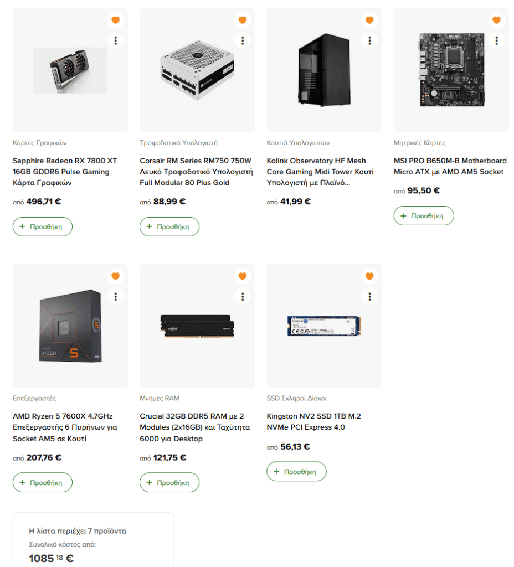Open three-dot menu on MSI motherboard
The width and height of the screenshot is (514, 567).
point(496,40)
